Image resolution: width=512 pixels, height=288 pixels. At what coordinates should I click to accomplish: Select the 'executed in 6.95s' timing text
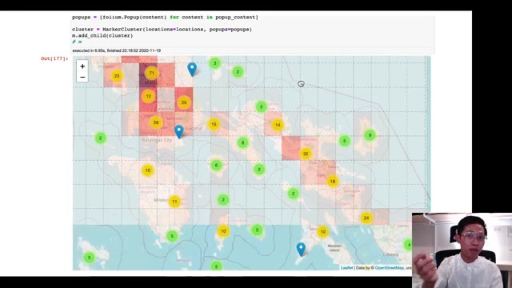coord(117,50)
